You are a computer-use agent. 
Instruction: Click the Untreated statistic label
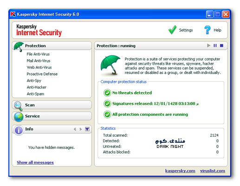tap(112, 146)
